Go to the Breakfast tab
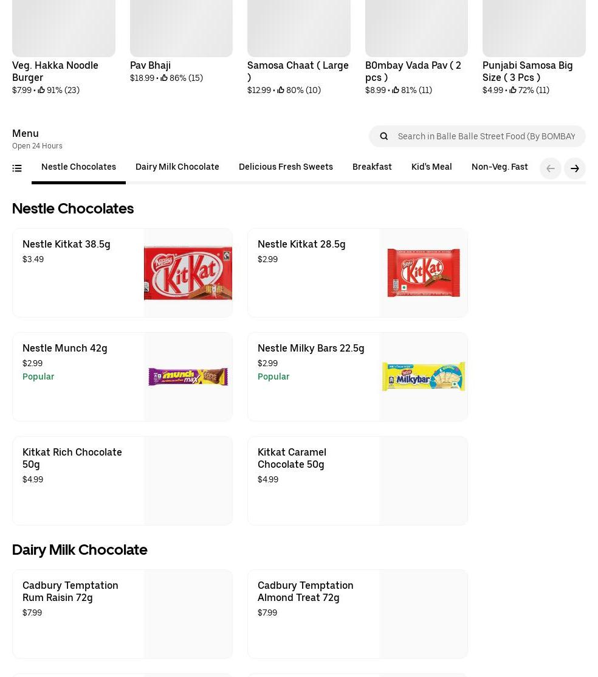The image size is (598, 677). click(372, 167)
